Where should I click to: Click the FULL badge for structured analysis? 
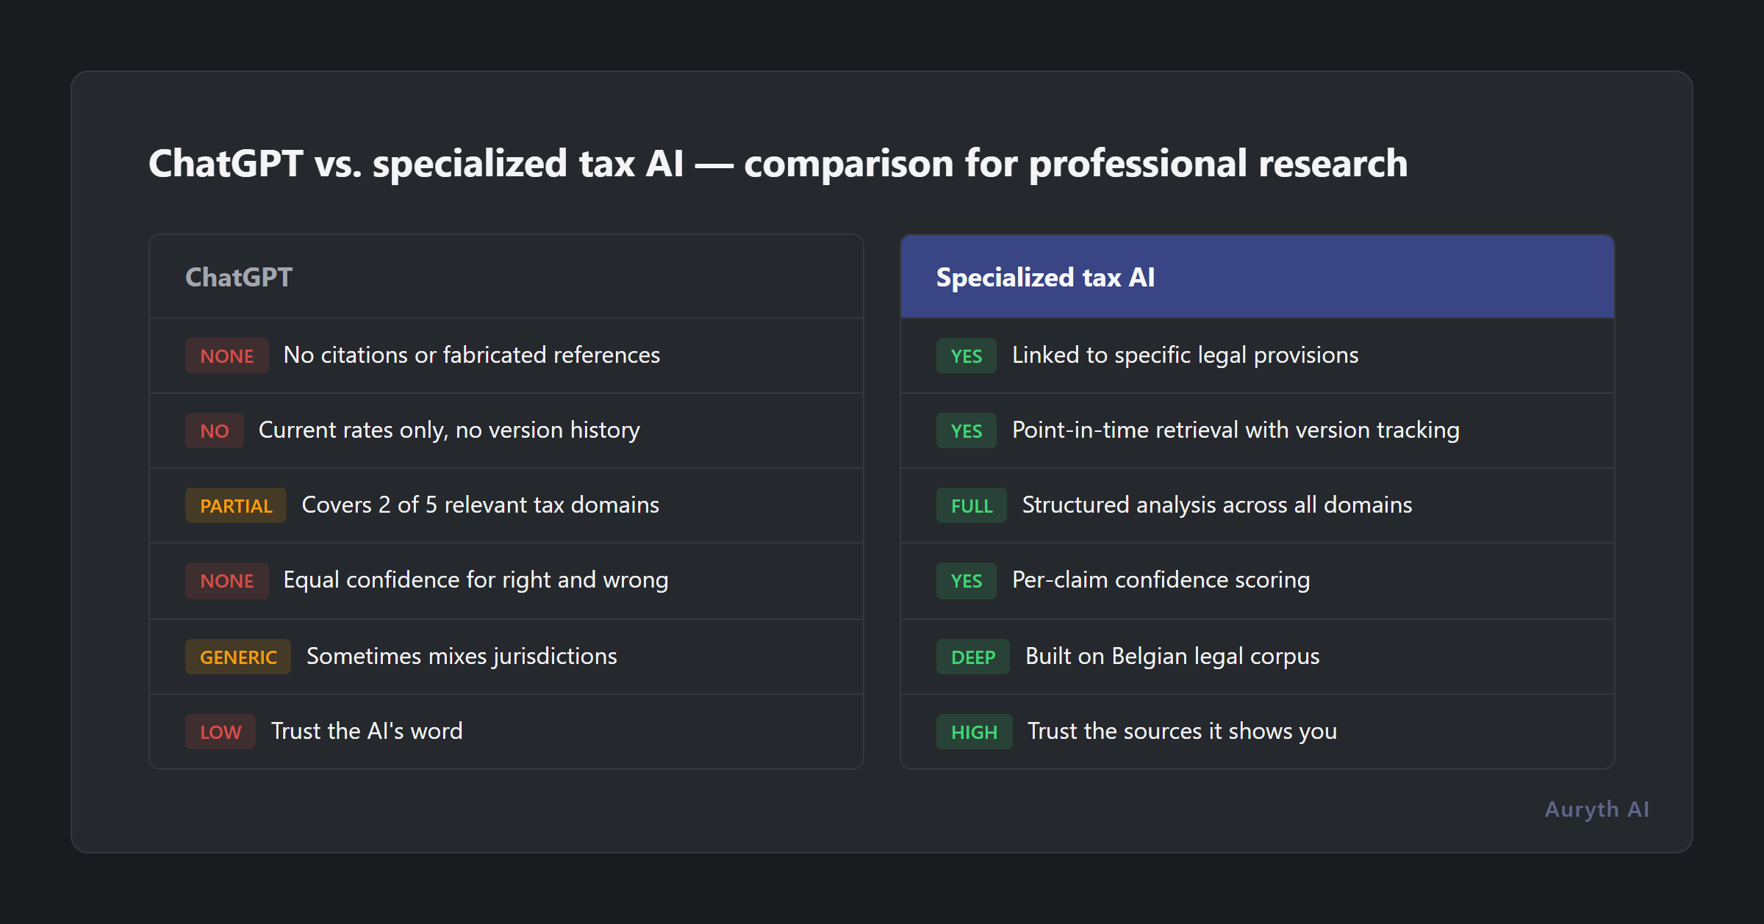(x=970, y=505)
